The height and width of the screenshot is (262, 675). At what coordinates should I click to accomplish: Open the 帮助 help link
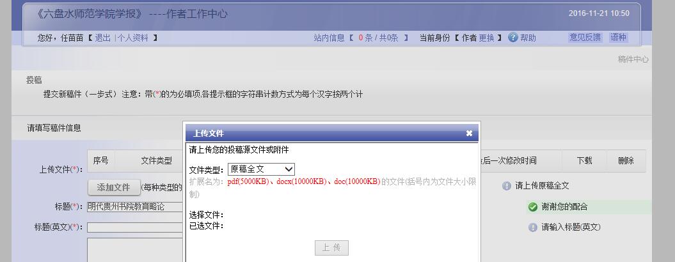coord(528,38)
